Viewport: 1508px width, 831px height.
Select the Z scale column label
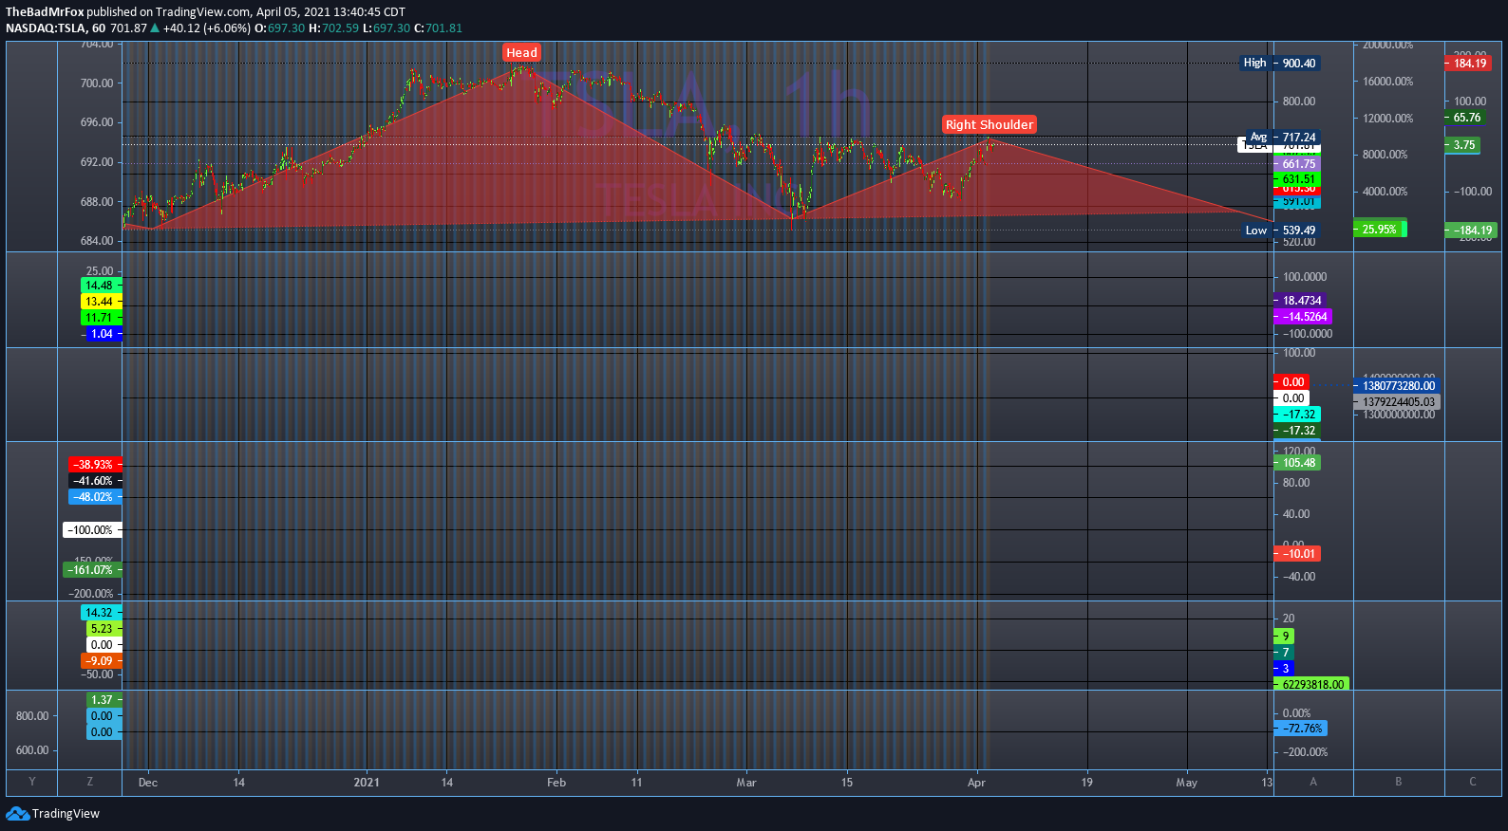click(90, 782)
